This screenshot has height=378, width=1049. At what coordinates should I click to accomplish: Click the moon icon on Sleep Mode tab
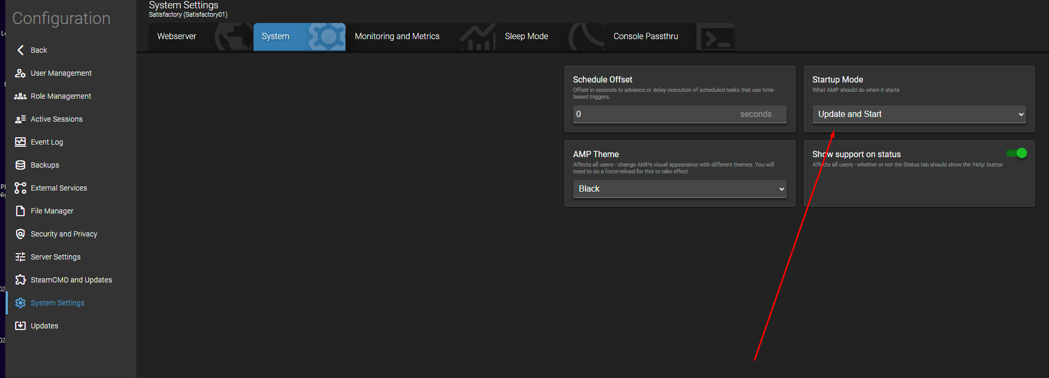pos(586,37)
